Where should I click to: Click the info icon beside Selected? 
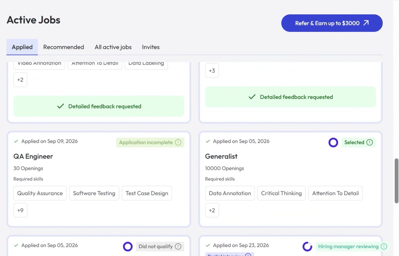pos(369,142)
